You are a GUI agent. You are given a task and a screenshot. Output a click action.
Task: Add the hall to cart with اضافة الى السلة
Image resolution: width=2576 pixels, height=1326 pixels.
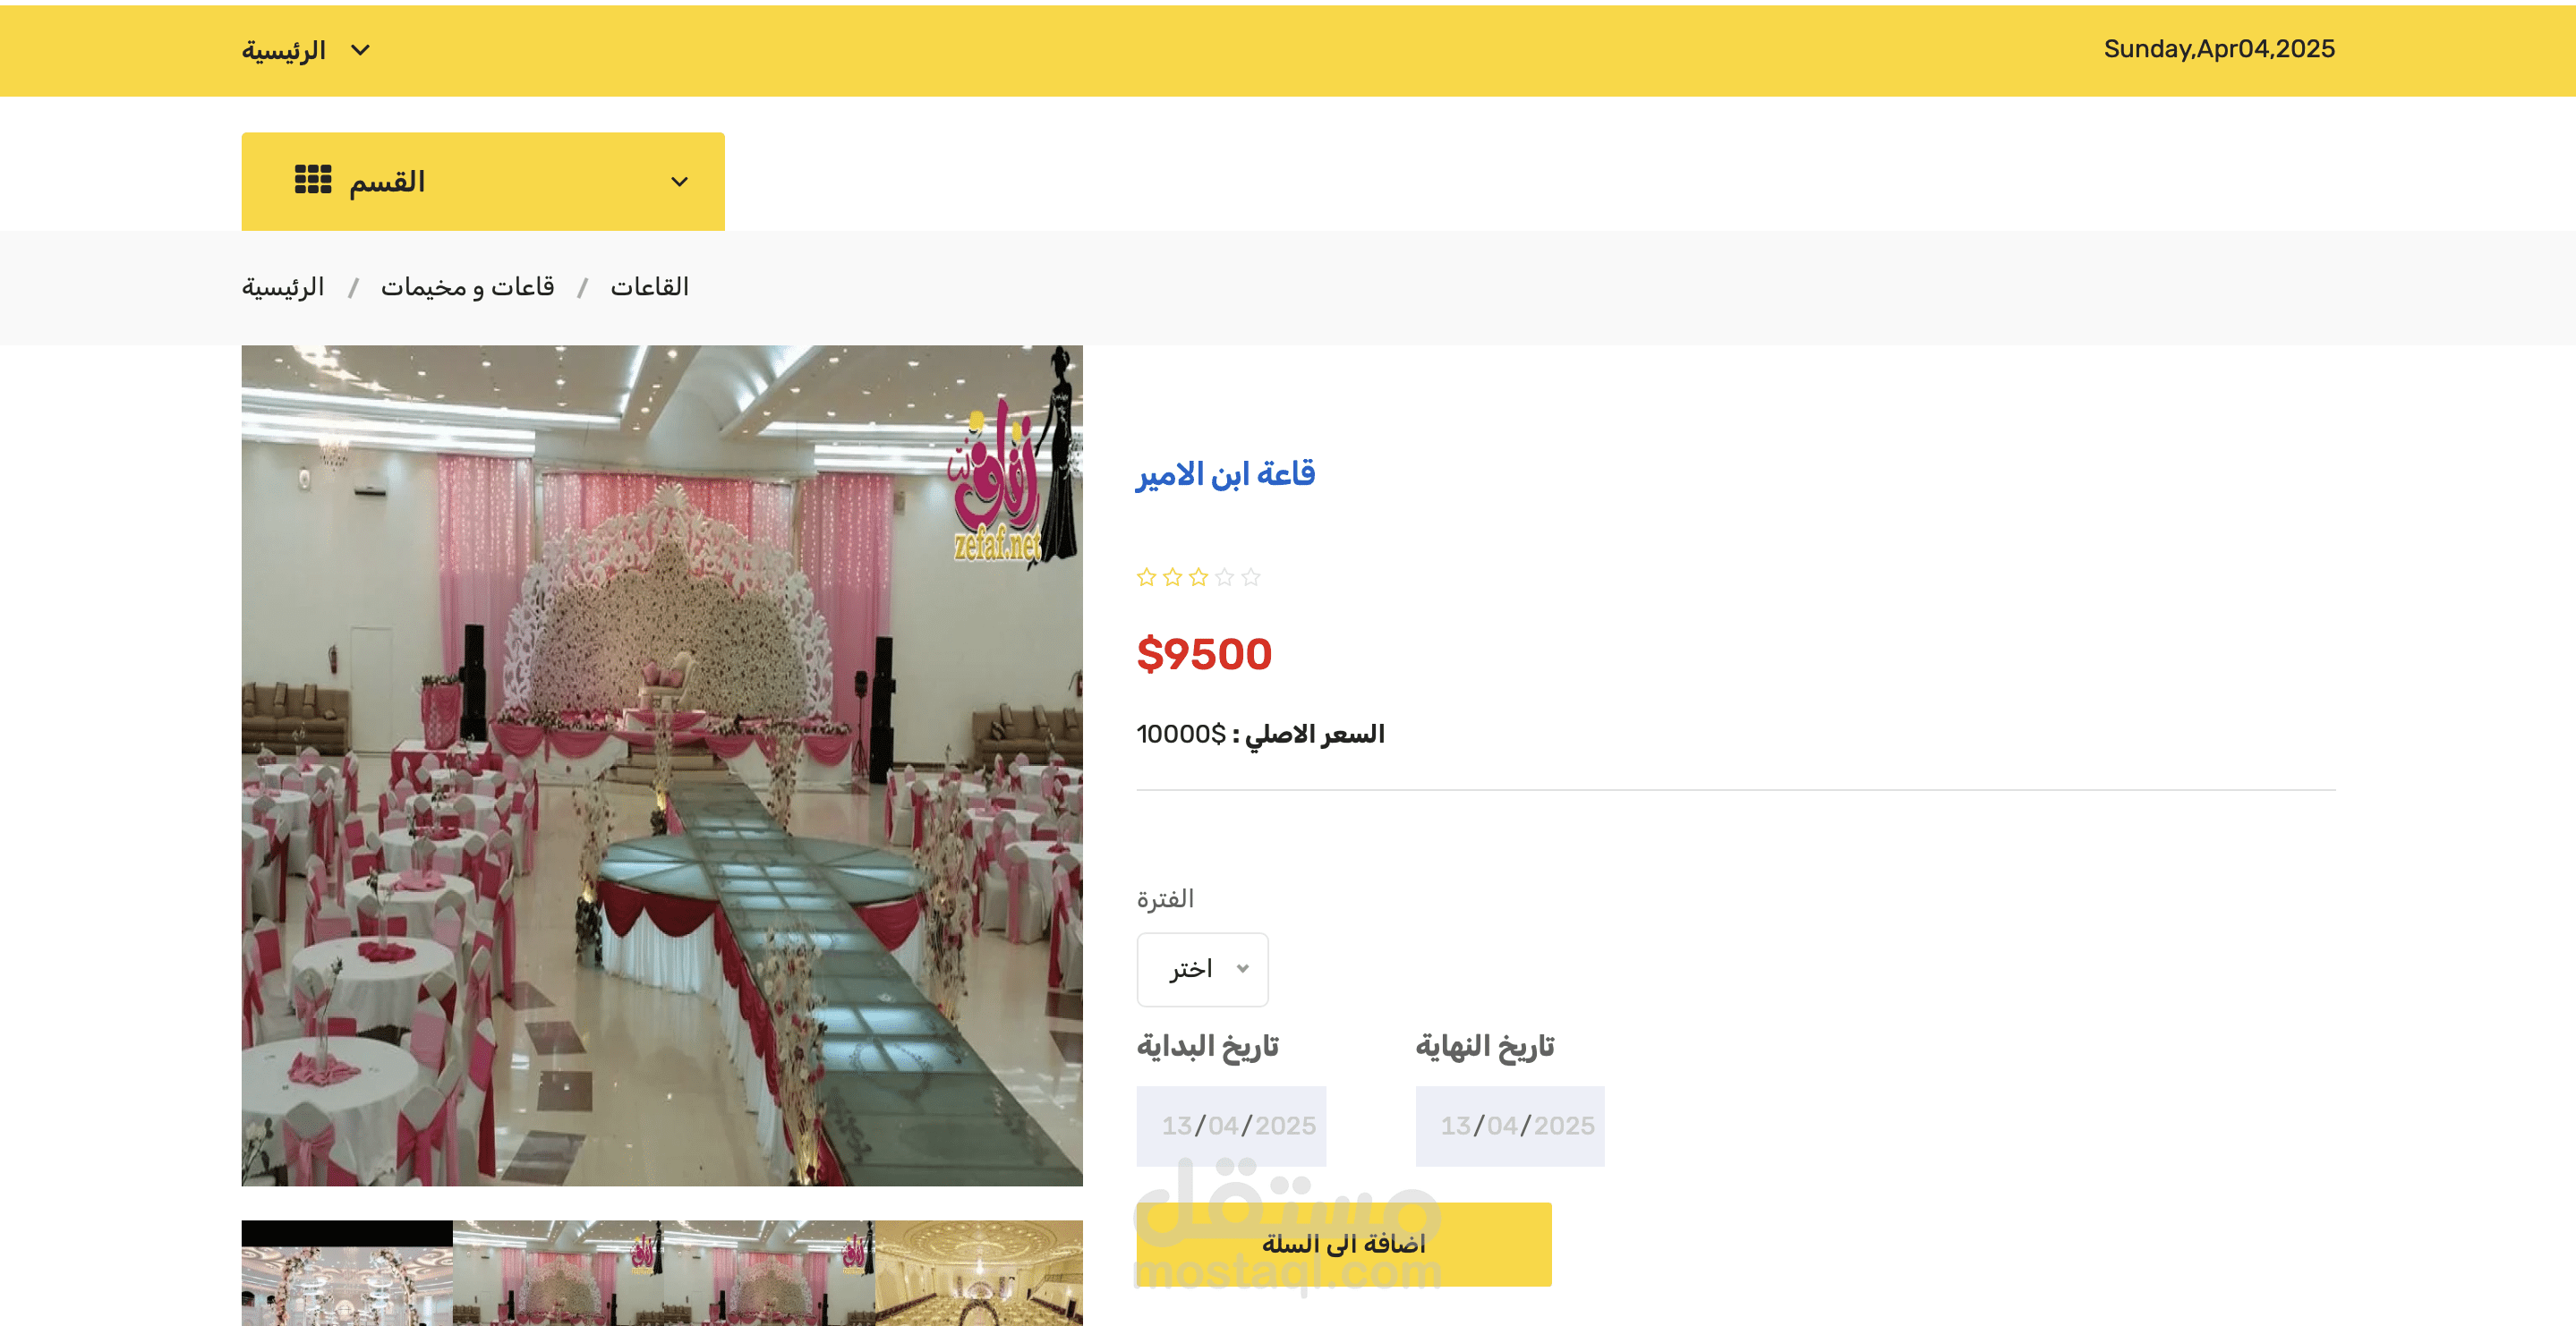coord(1343,1244)
